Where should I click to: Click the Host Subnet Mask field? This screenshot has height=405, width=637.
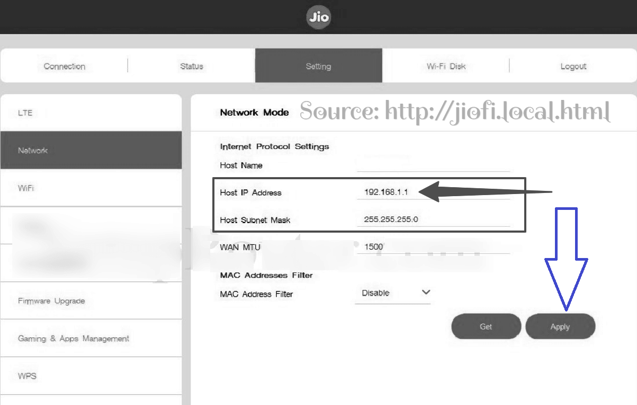[433, 219]
